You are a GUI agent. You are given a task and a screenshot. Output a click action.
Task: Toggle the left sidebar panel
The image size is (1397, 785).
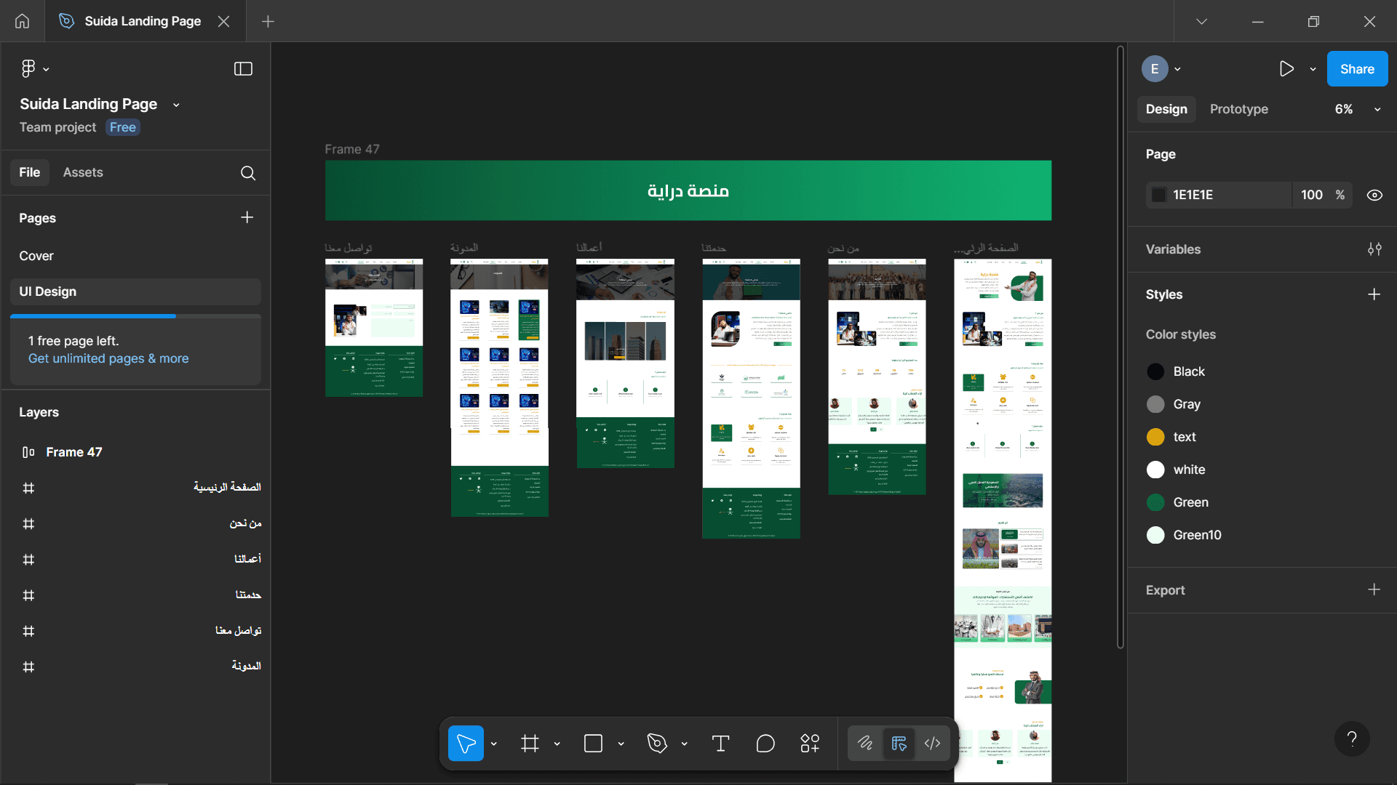[x=243, y=69]
